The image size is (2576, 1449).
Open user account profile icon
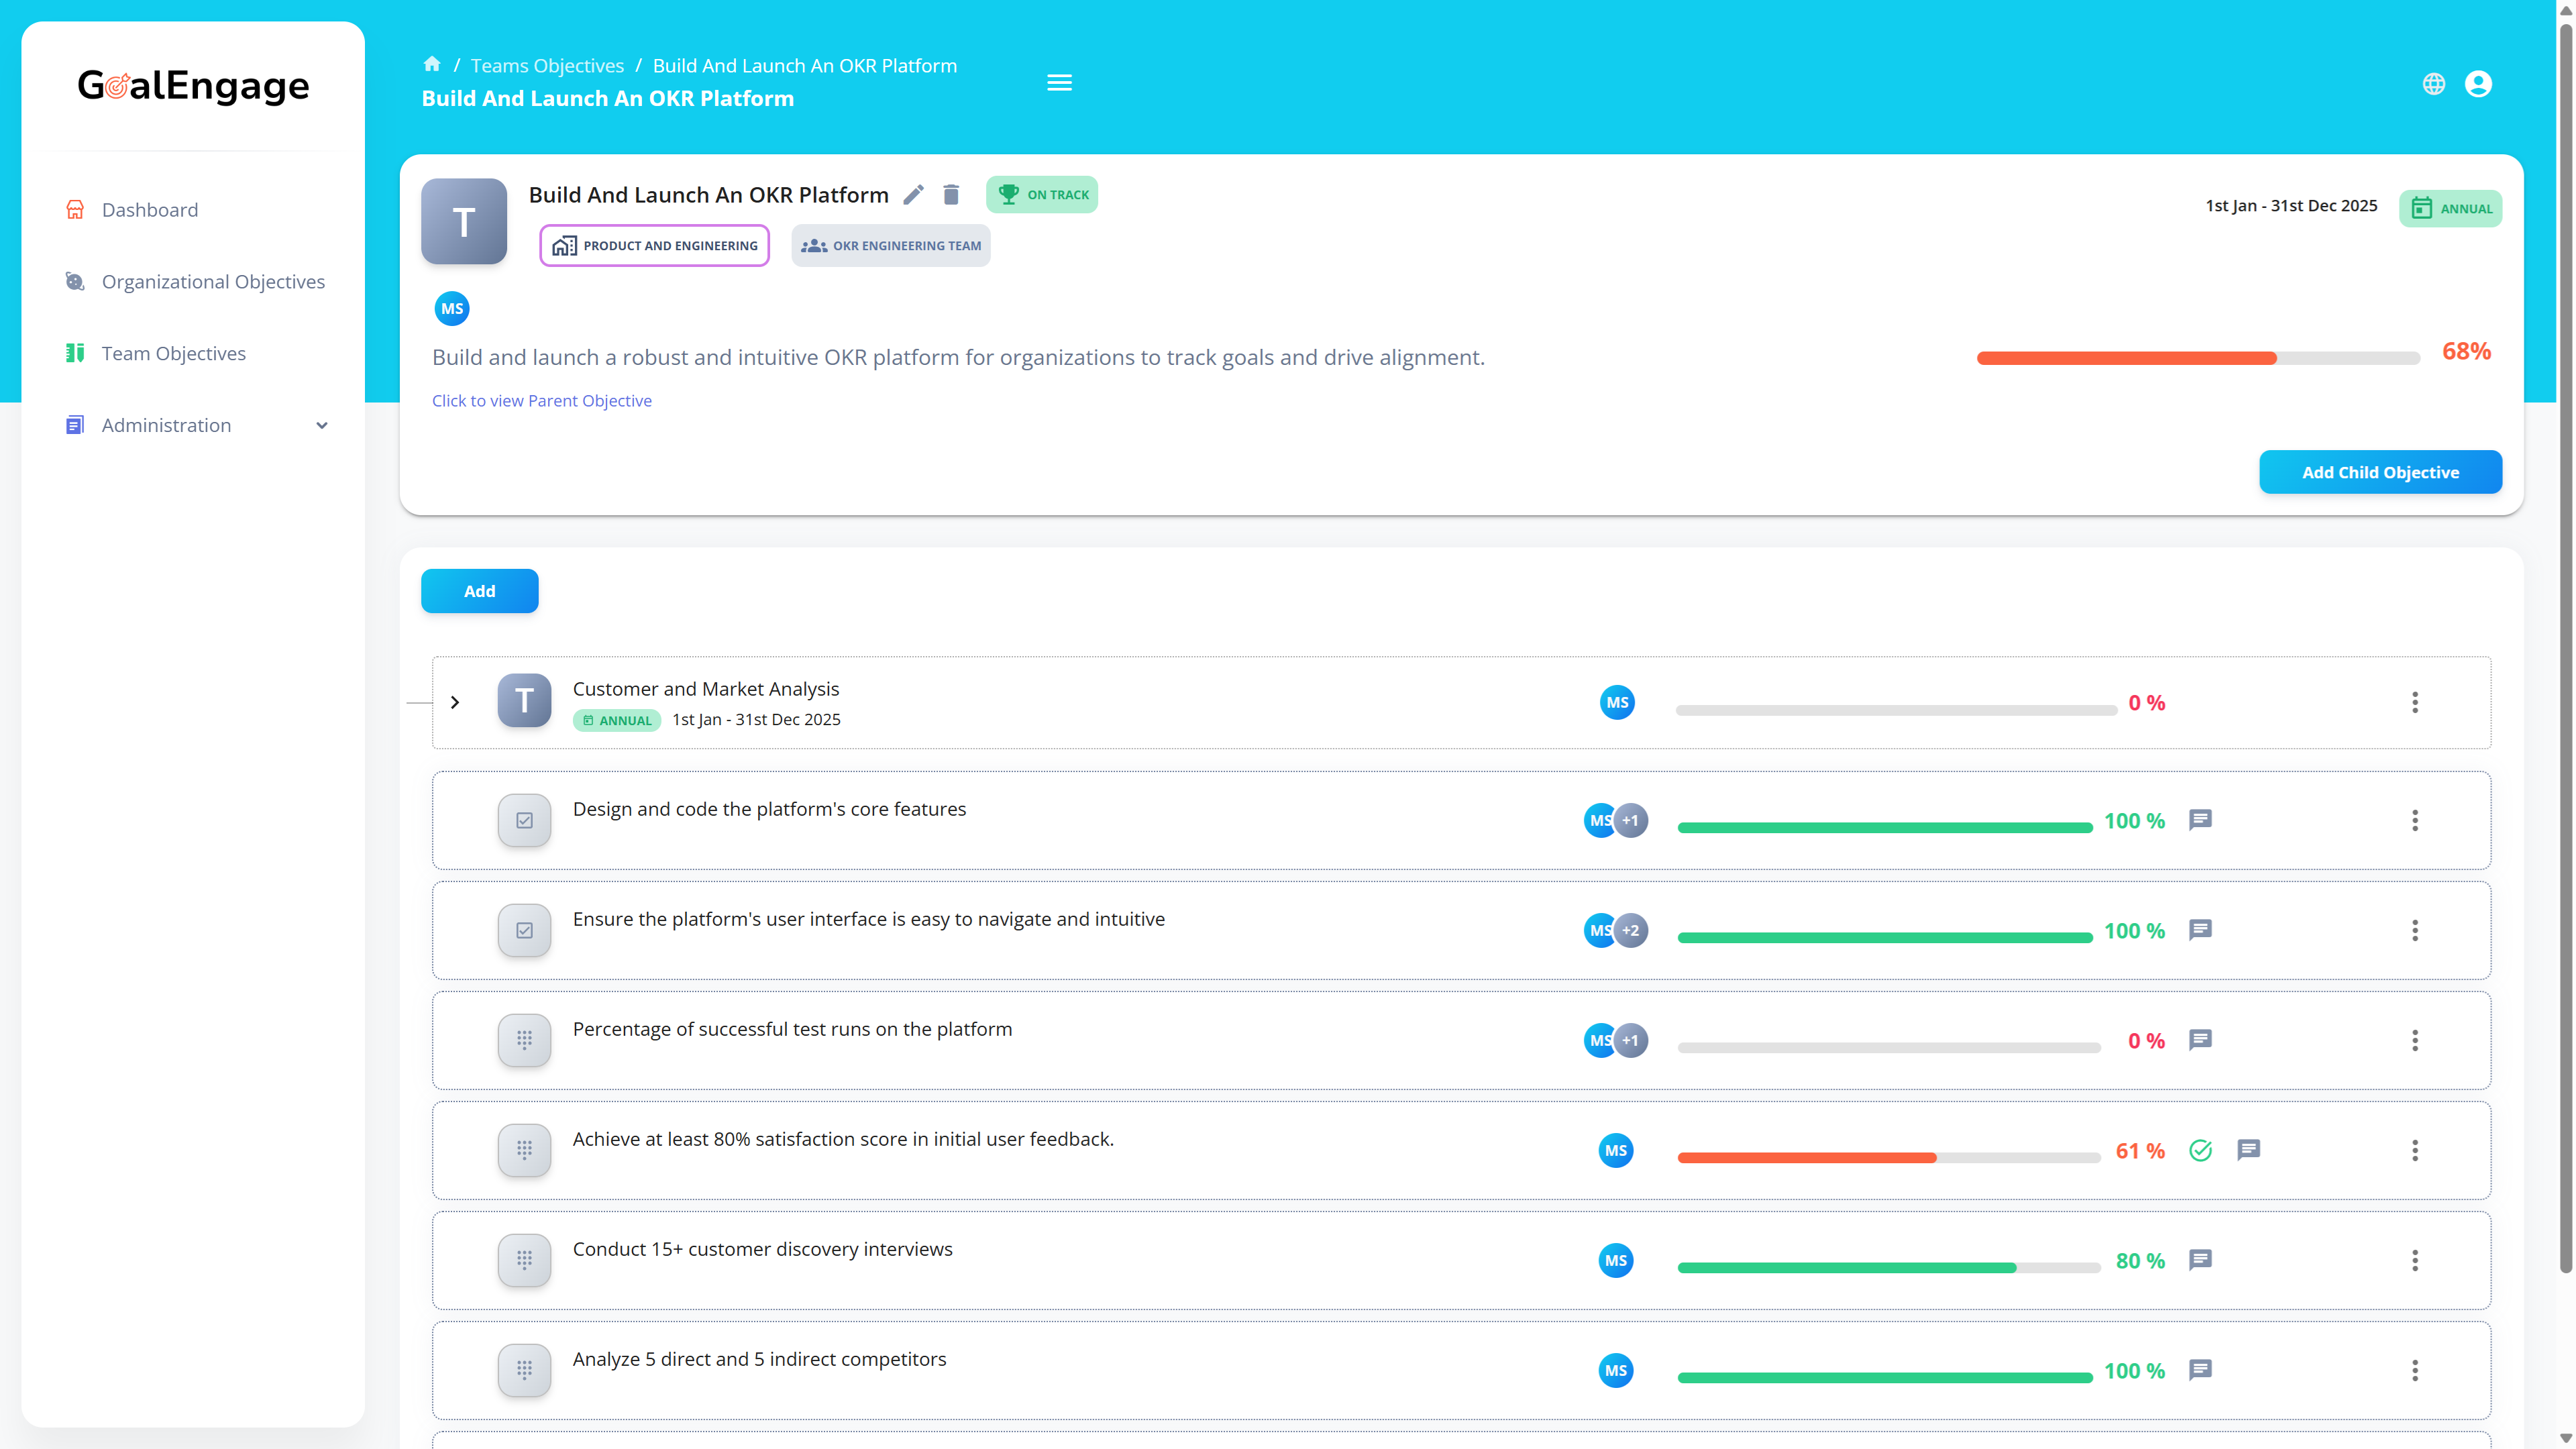pos(2478,84)
